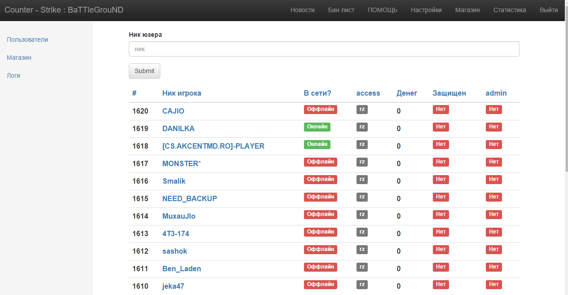This screenshot has height=295, width=568.
Task: Select Магазин in the left sidebar
Action: 19,57
